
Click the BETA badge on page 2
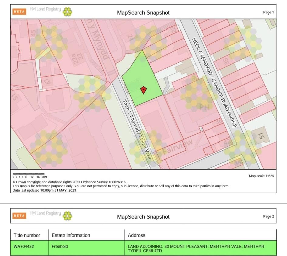[x=19, y=216]
